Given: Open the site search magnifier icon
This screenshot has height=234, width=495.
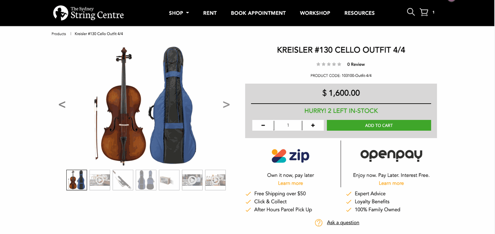Looking at the screenshot, I should [x=411, y=12].
